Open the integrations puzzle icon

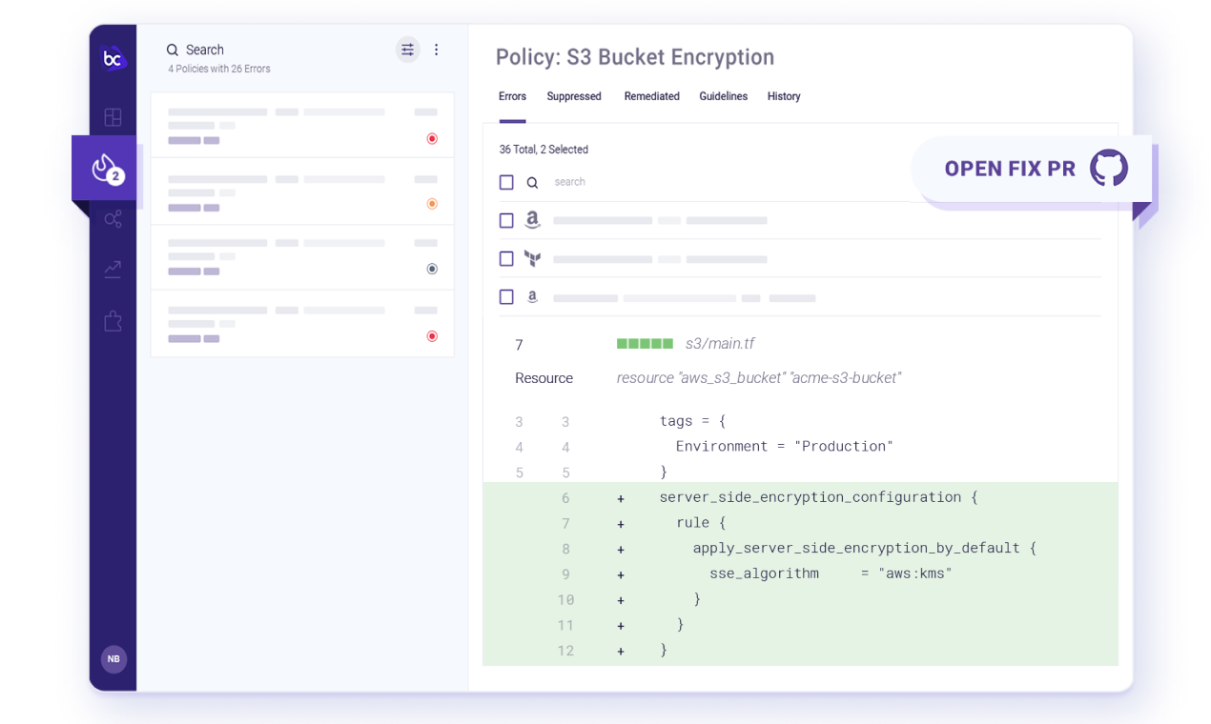tap(113, 321)
